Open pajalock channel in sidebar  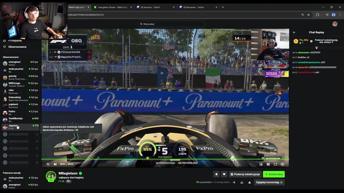[21, 106]
